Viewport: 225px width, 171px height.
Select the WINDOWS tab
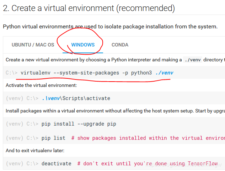tap(83, 45)
